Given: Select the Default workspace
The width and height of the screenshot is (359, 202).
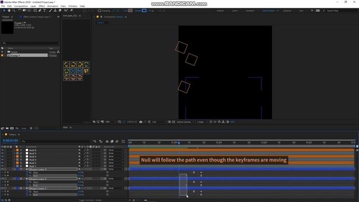Looking at the screenshot, I should [220, 11].
